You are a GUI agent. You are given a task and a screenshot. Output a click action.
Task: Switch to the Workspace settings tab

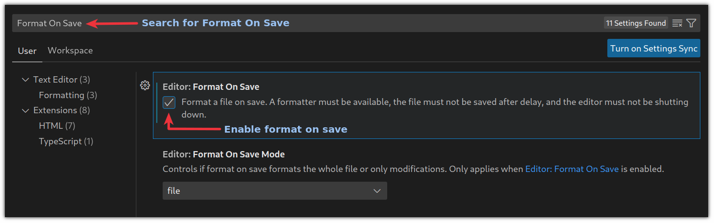tap(70, 51)
